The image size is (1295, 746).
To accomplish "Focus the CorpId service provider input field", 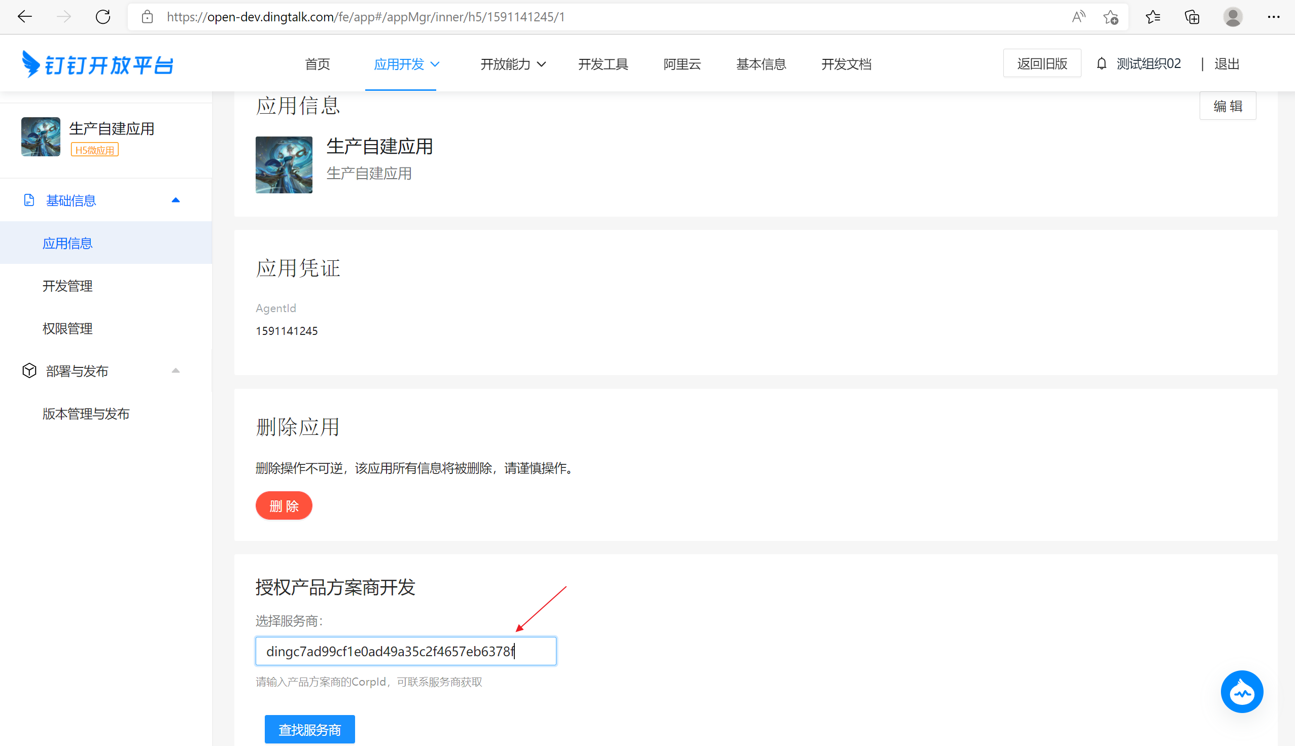I will click(x=406, y=651).
